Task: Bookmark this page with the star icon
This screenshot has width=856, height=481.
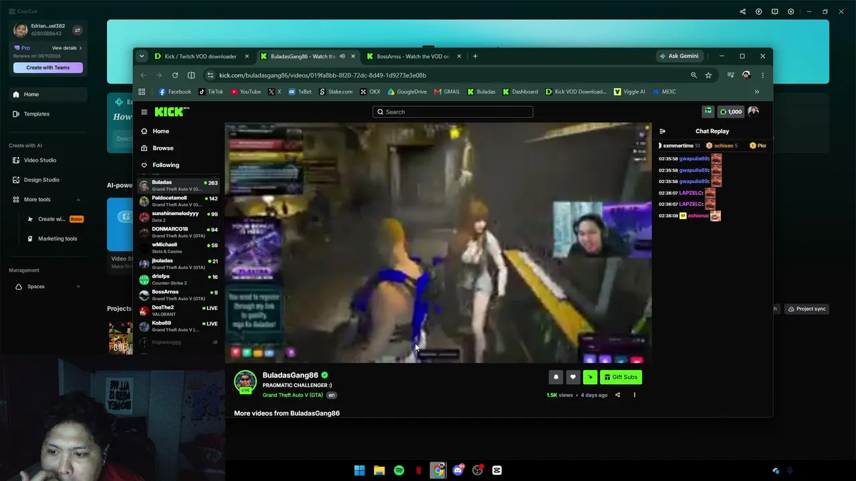Action: point(708,75)
